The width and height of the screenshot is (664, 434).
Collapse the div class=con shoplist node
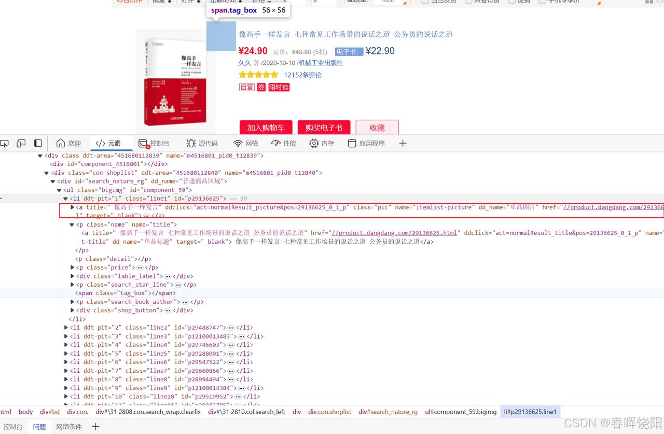pos(47,173)
